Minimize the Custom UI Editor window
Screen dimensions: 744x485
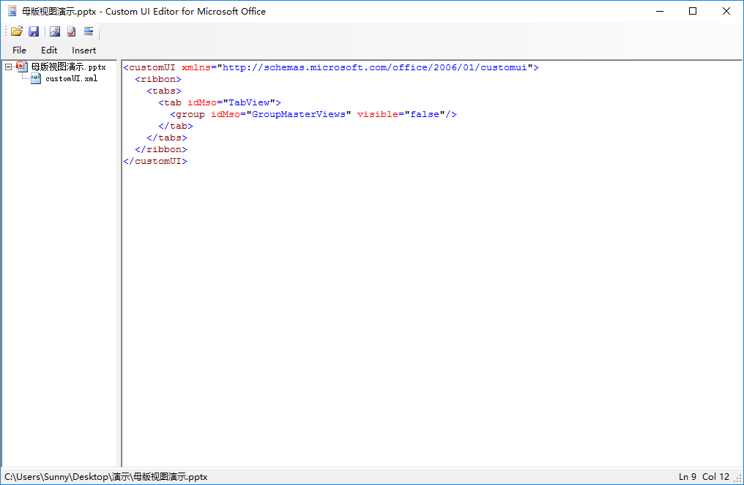point(660,11)
